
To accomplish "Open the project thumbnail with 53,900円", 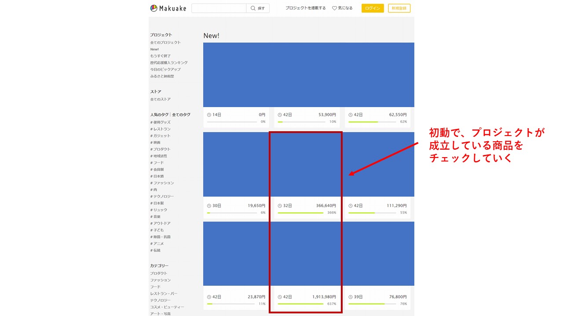I will click(307, 75).
